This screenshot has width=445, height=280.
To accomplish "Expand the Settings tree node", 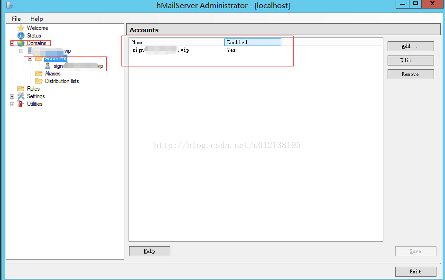I will (12, 96).
